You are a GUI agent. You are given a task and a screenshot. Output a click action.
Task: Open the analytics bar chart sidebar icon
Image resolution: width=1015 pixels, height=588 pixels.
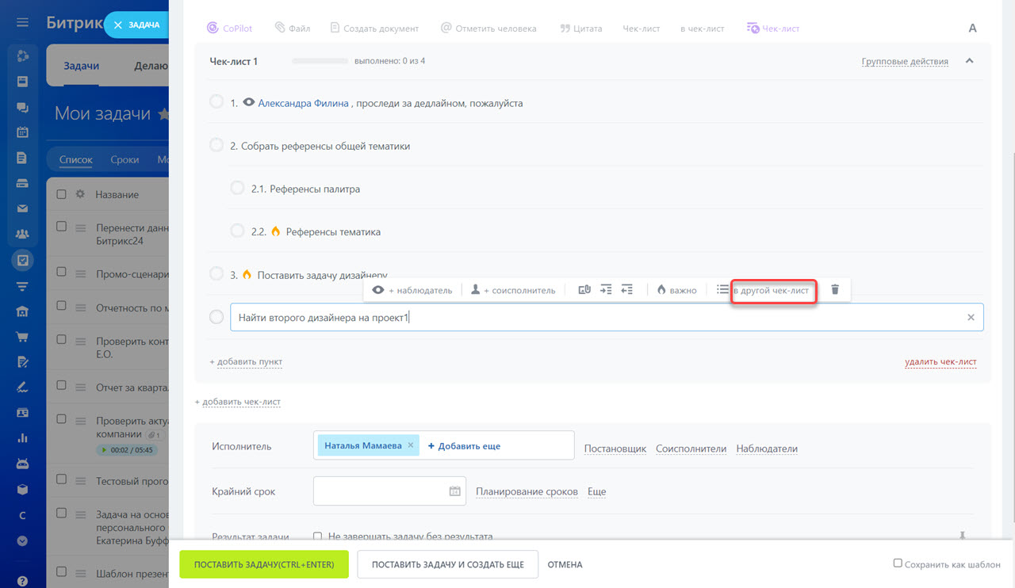pos(22,437)
